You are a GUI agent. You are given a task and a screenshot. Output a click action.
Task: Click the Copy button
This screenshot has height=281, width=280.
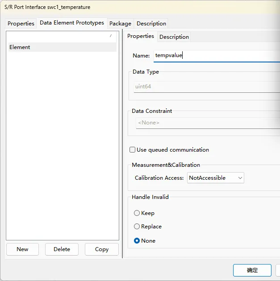[102, 249]
